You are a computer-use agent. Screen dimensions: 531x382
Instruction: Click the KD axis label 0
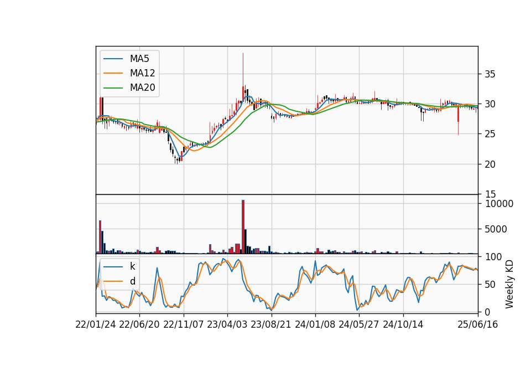(x=487, y=312)
